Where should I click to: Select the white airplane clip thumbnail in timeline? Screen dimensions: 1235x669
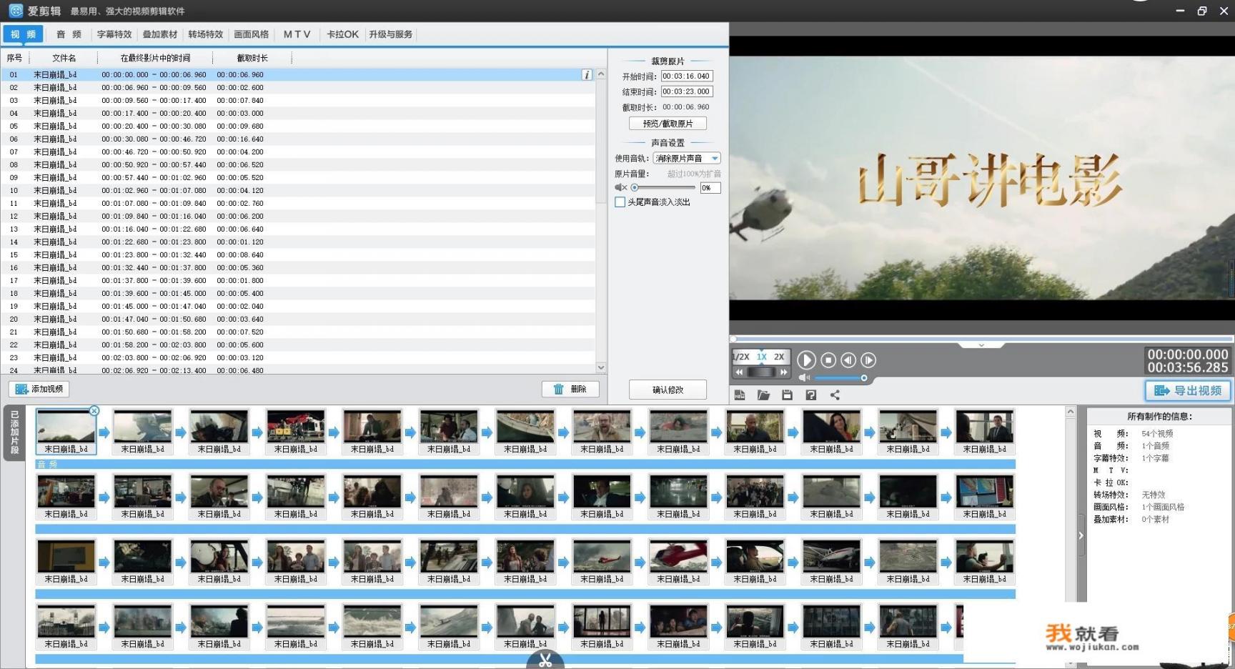click(x=832, y=562)
